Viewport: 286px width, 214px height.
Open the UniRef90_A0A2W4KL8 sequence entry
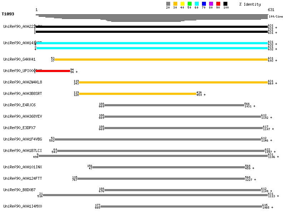[23, 82]
